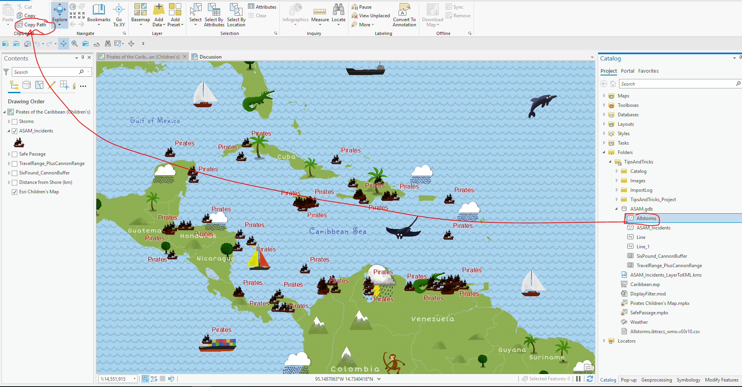742x387 pixels.
Task: Open the Pop-up pane tab
Action: point(628,380)
